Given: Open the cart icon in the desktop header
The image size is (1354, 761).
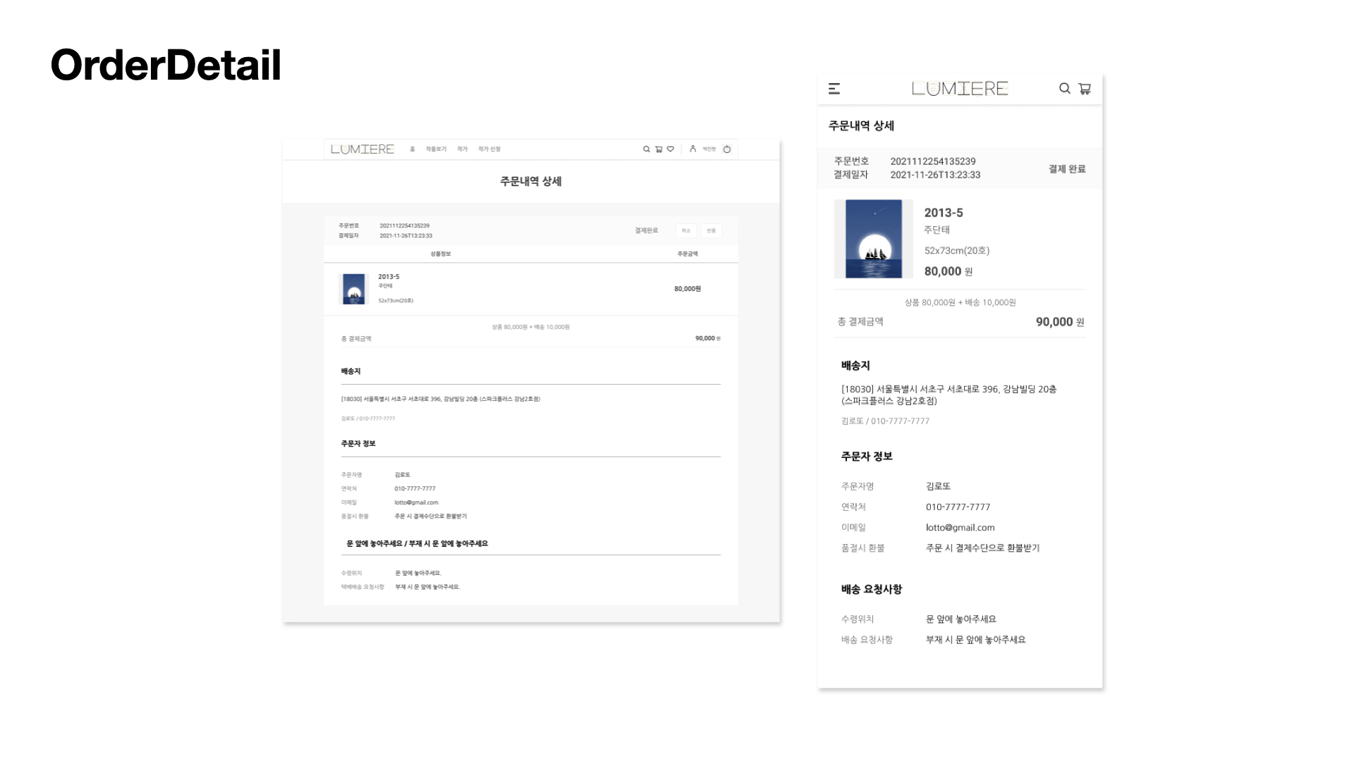Looking at the screenshot, I should click(x=659, y=149).
